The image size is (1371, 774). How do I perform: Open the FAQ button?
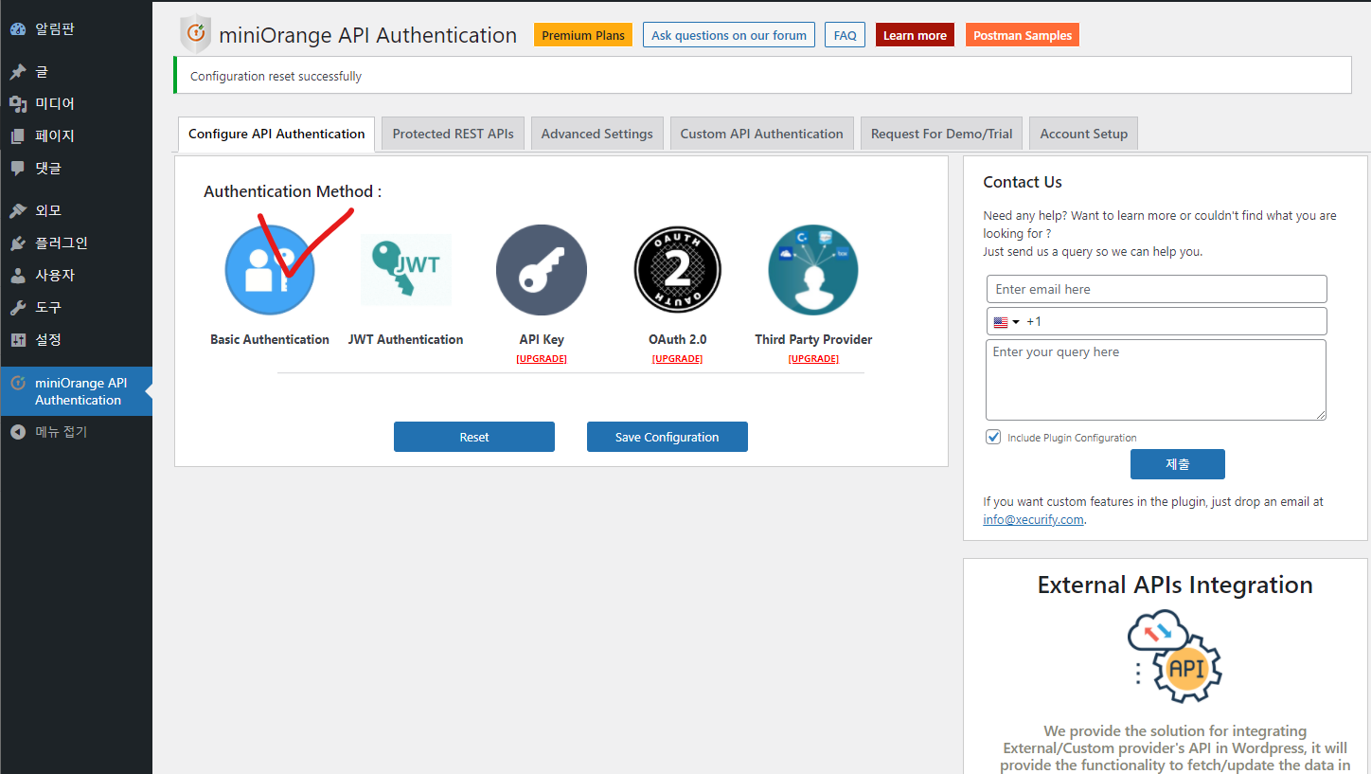point(846,35)
